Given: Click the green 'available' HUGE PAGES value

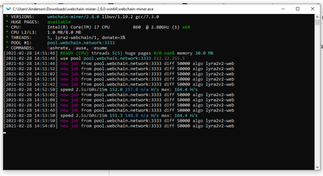Looking at the screenshot, I should tap(59, 22).
